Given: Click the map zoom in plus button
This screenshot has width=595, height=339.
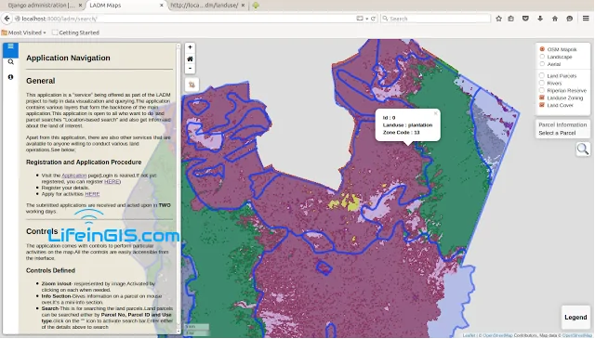Looking at the screenshot, I should coord(190,47).
